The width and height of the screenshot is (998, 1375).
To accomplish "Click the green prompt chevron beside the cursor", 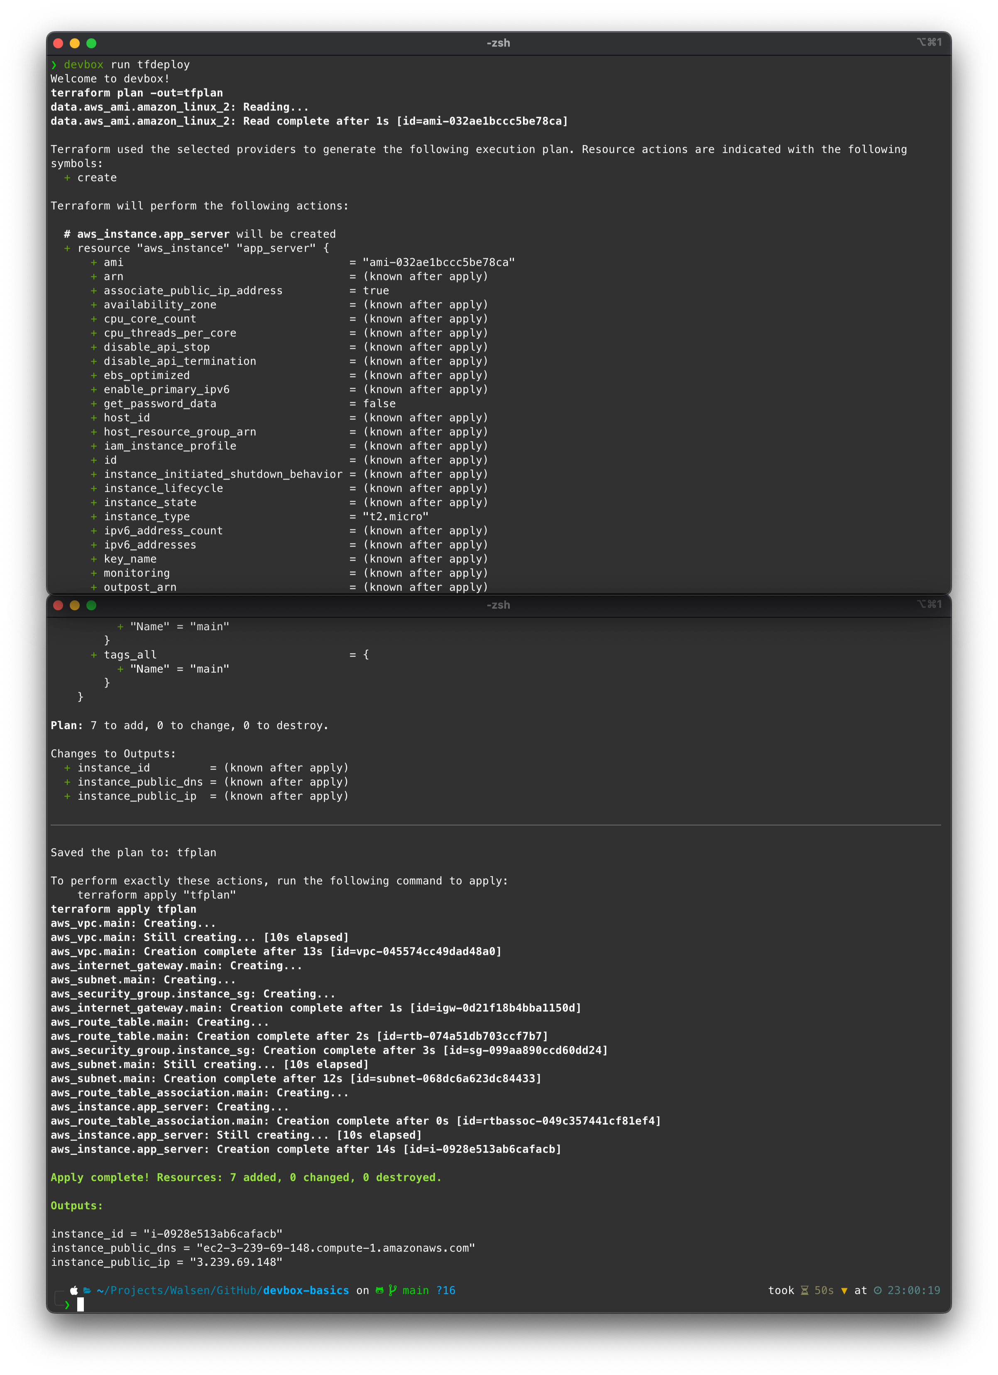I will [67, 1305].
